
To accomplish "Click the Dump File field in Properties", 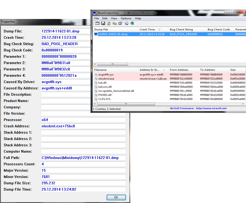I will [66, 31].
